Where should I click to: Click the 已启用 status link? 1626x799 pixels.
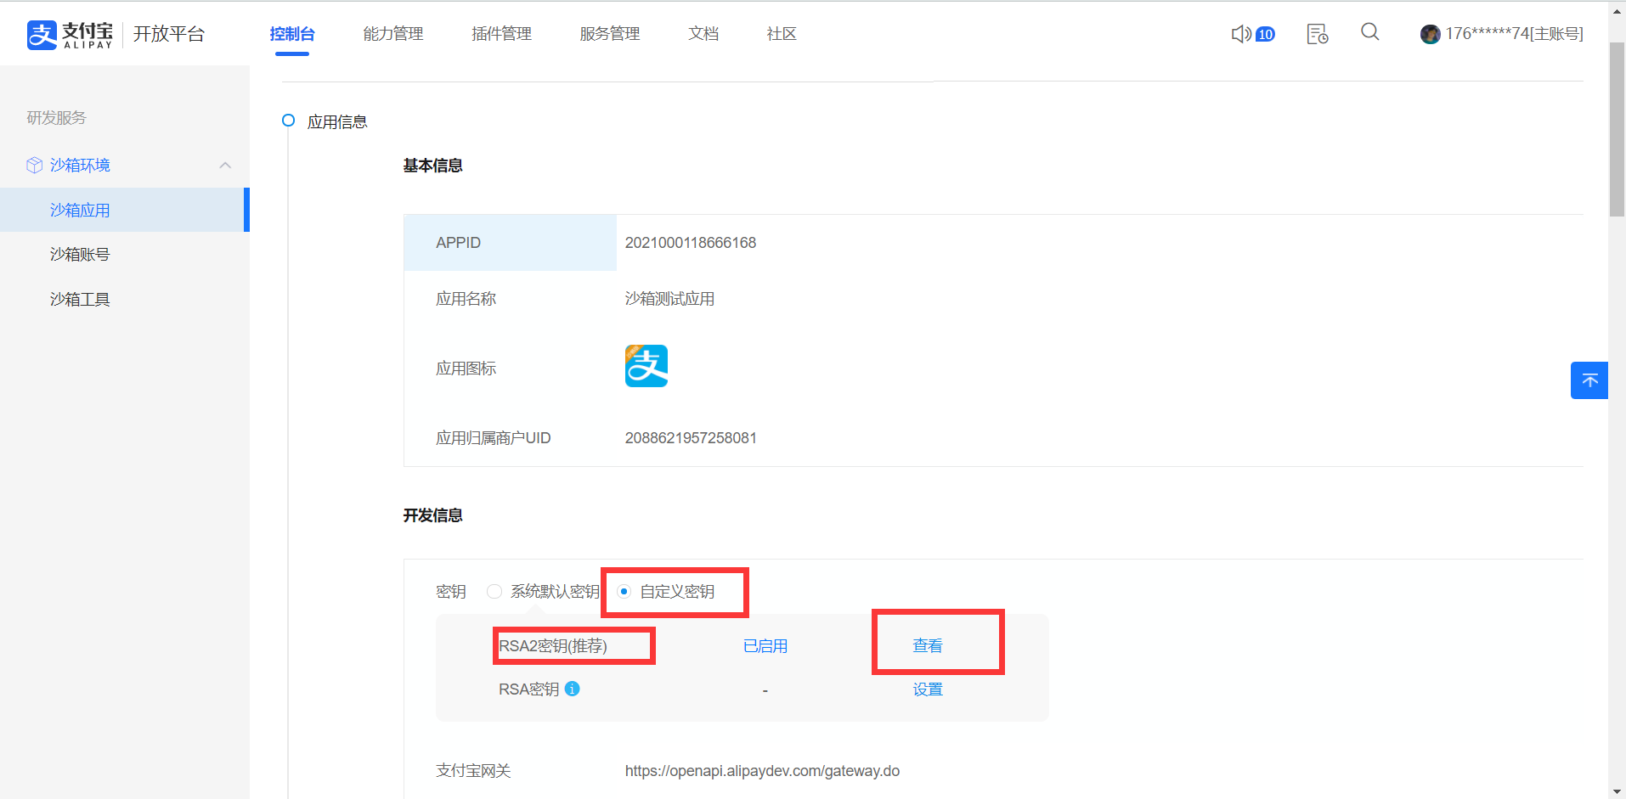tap(765, 646)
